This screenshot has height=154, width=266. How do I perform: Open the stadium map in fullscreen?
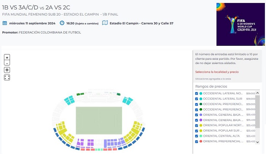7,77
